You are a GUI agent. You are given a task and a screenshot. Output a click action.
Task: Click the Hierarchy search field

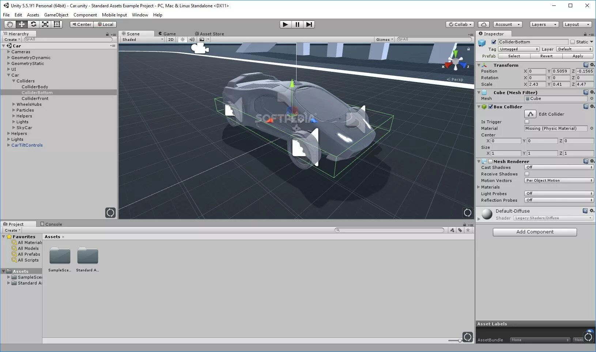point(68,39)
